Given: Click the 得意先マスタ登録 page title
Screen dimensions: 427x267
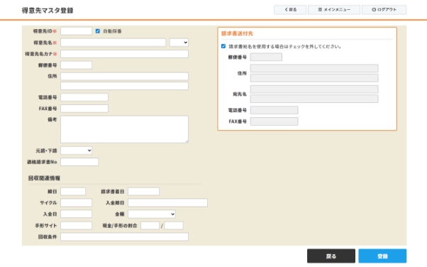Looking at the screenshot, I should 48,11.
